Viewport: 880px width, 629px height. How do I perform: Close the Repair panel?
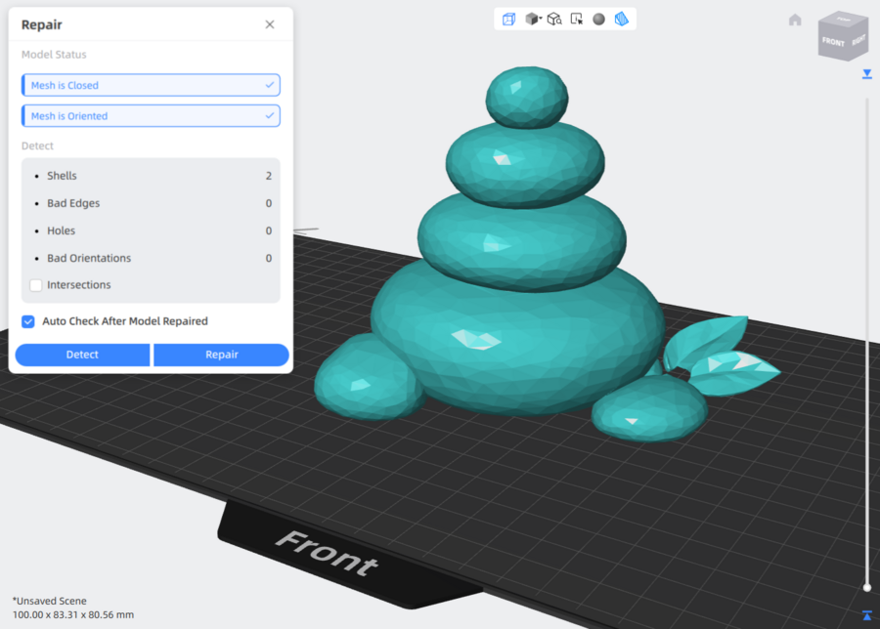point(270,24)
